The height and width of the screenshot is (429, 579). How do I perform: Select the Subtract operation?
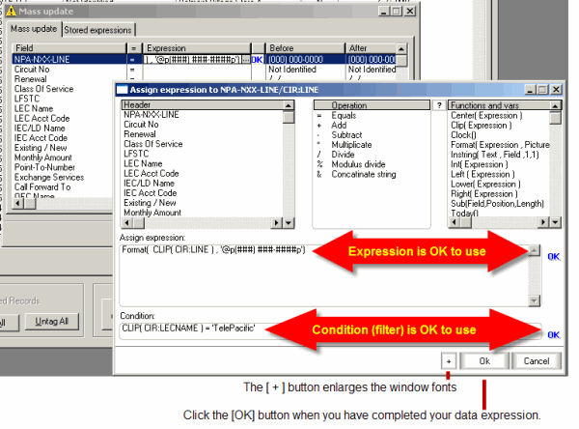(x=346, y=135)
